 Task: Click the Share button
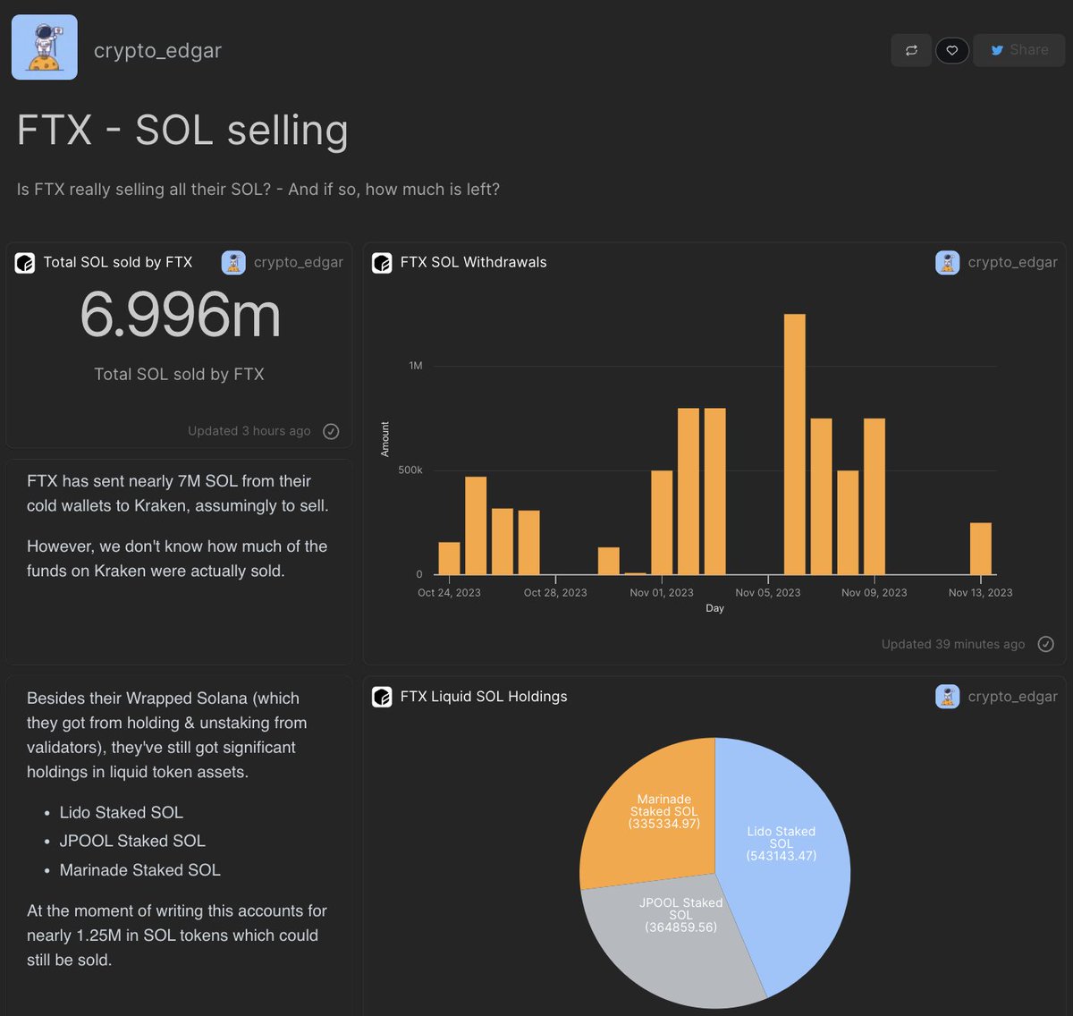1018,50
